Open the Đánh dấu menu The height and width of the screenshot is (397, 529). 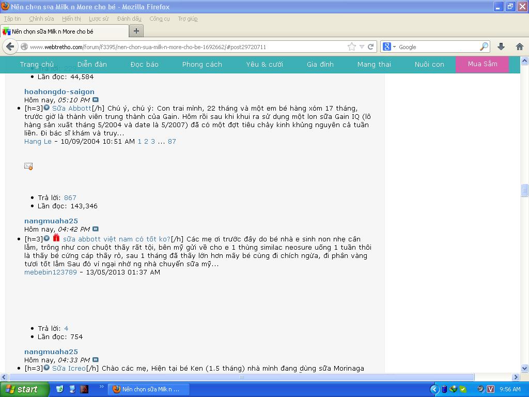pyautogui.click(x=129, y=19)
